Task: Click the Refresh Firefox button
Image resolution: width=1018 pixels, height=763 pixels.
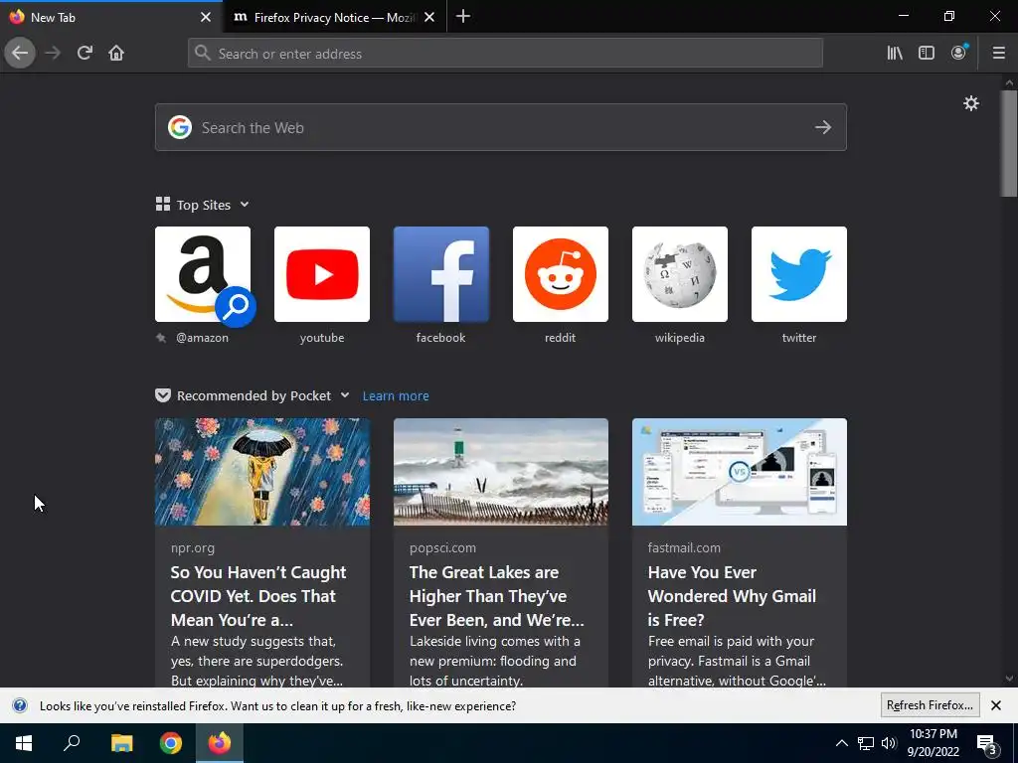Action: click(930, 705)
